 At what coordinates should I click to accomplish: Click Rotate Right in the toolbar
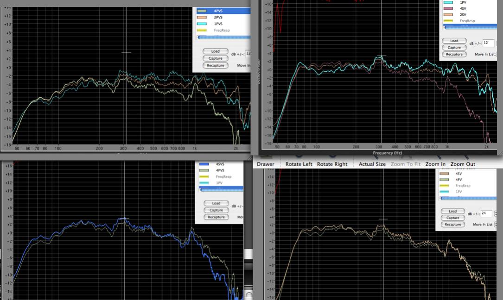332,164
